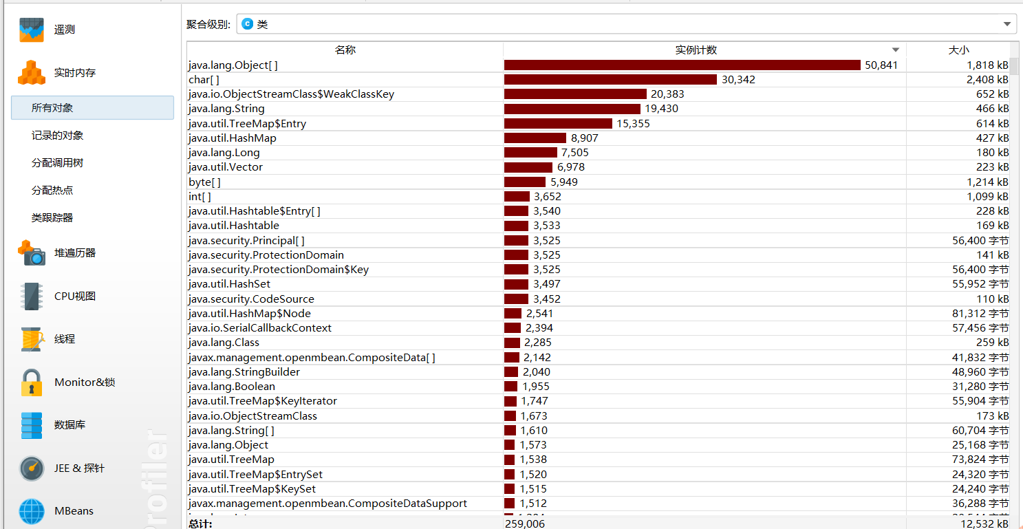The height and width of the screenshot is (529, 1023).
Task: Select 分配热点 view
Action: coord(52,190)
